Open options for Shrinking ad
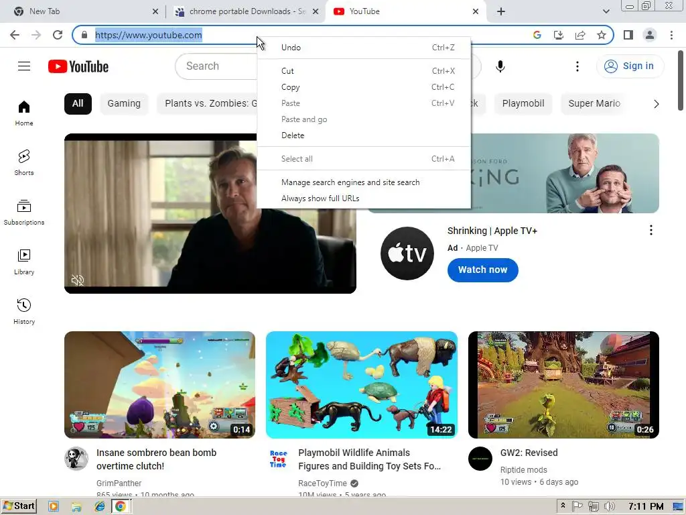The height and width of the screenshot is (515, 686). [651, 231]
